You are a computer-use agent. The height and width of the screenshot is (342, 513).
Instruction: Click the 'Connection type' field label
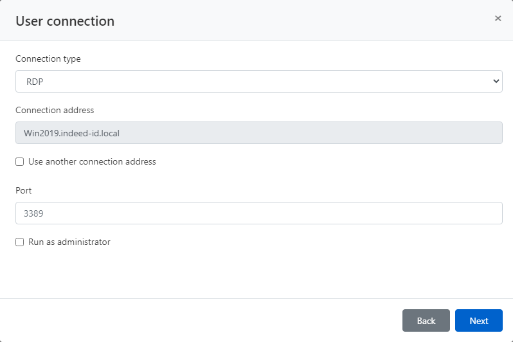tap(48, 59)
